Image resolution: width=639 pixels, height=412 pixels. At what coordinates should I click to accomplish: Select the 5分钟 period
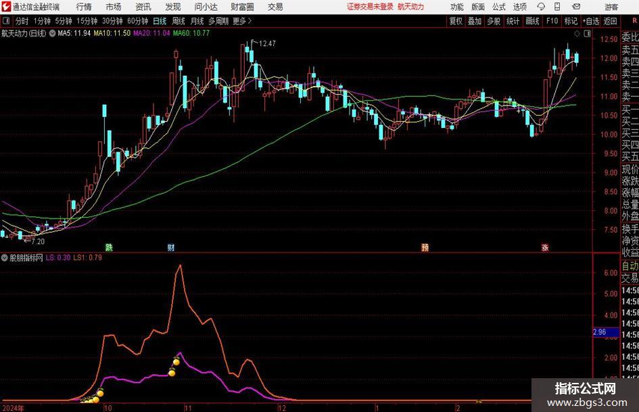pos(64,21)
